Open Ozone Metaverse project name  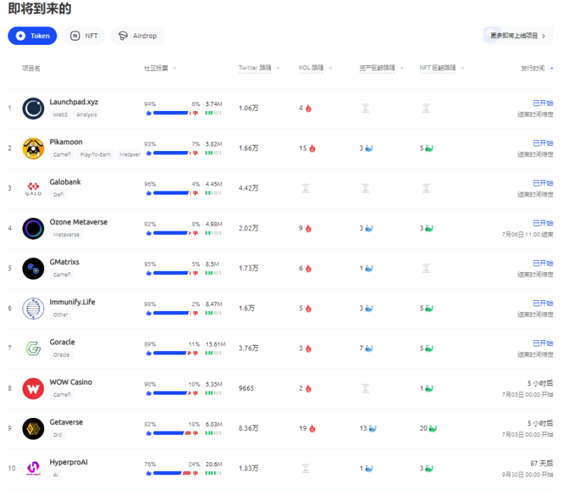point(78,222)
